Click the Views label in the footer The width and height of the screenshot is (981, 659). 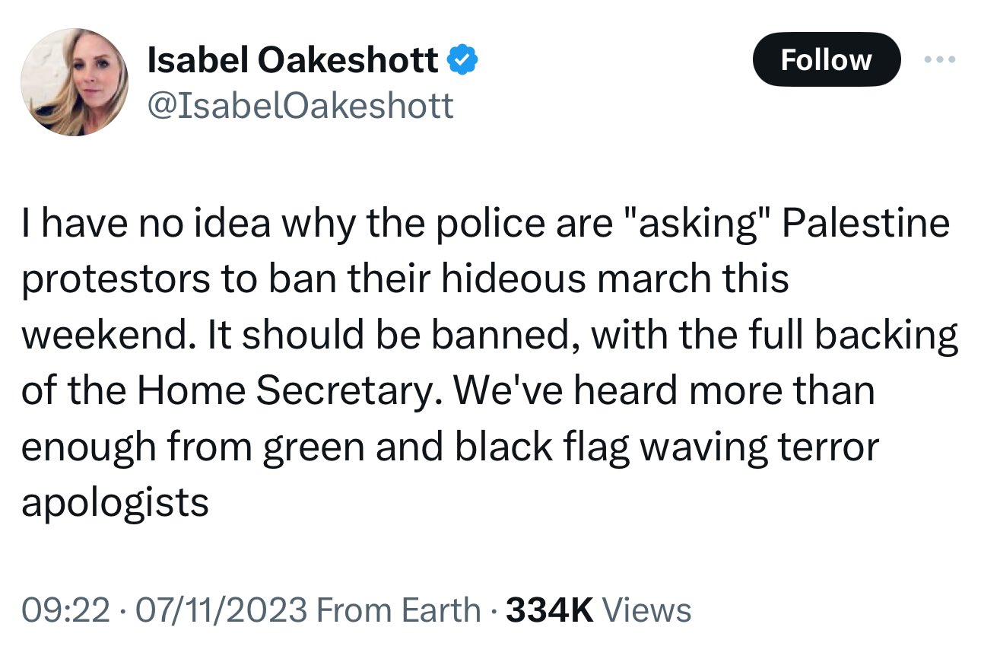646,610
